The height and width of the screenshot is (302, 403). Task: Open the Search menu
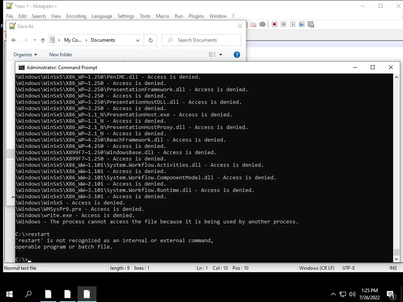coord(39,16)
